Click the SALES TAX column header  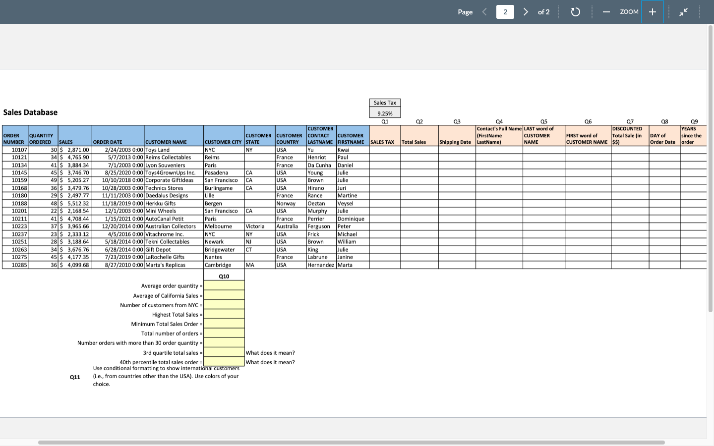coord(385,135)
